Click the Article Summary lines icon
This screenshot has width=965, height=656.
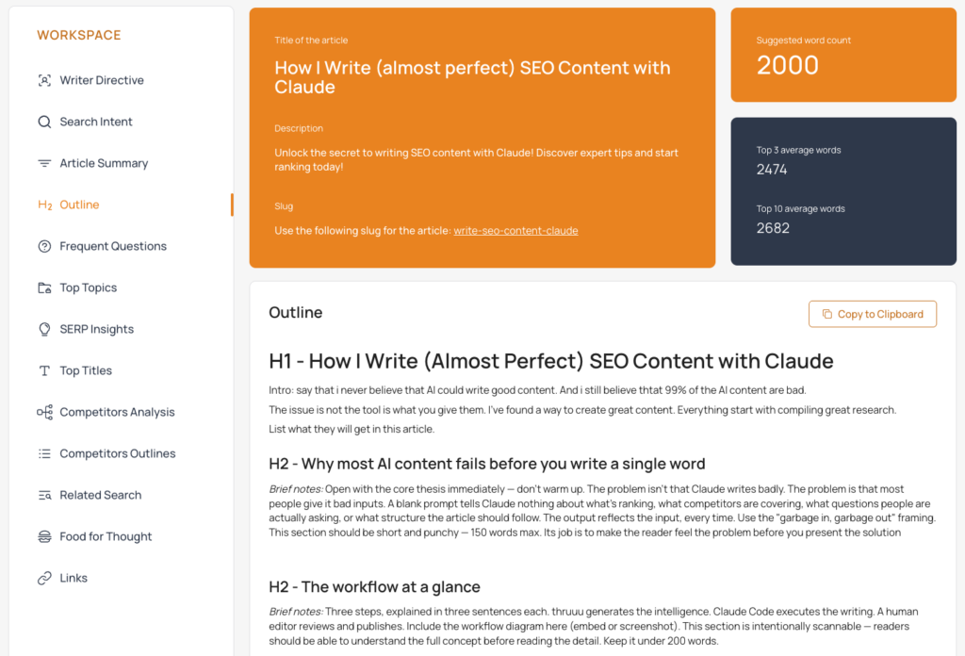point(44,163)
